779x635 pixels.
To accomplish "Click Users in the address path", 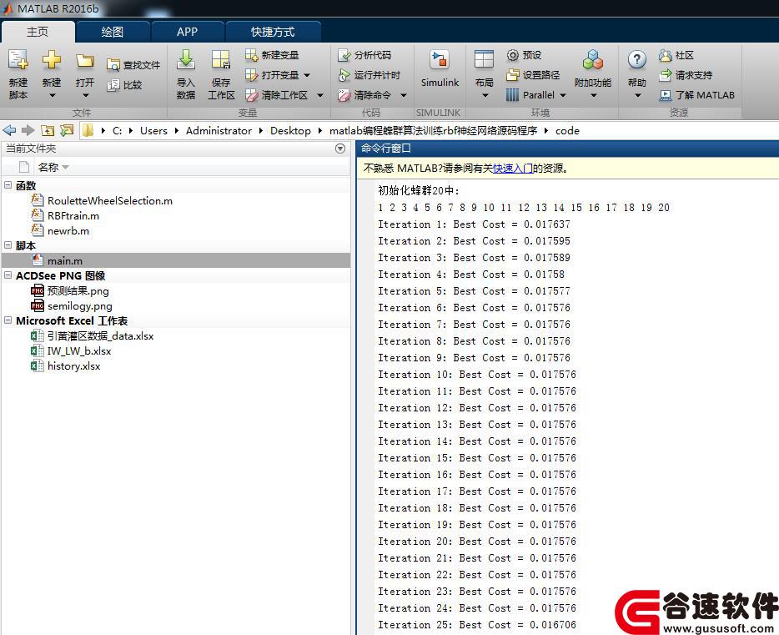I will click(153, 131).
